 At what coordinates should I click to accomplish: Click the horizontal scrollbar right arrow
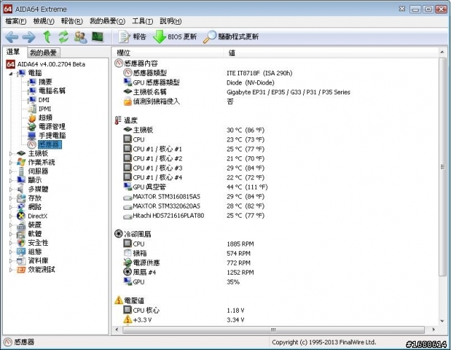coord(433,330)
